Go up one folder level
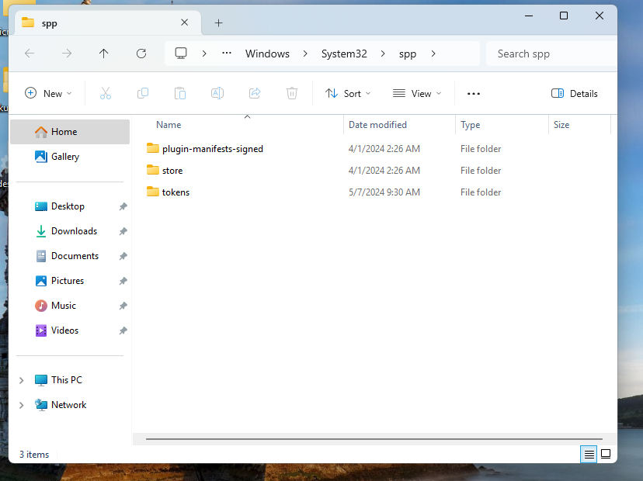Image resolution: width=643 pixels, height=481 pixels. click(x=104, y=54)
